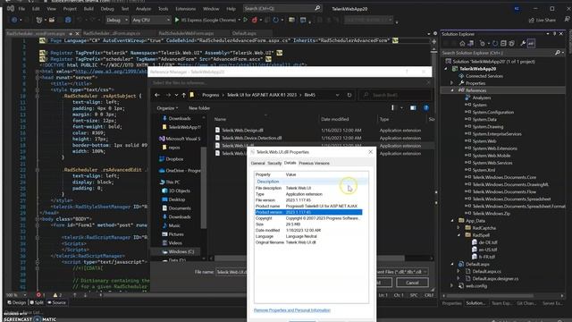Select System.Web.Extensions reference in Solution Explorer

pos(494,148)
